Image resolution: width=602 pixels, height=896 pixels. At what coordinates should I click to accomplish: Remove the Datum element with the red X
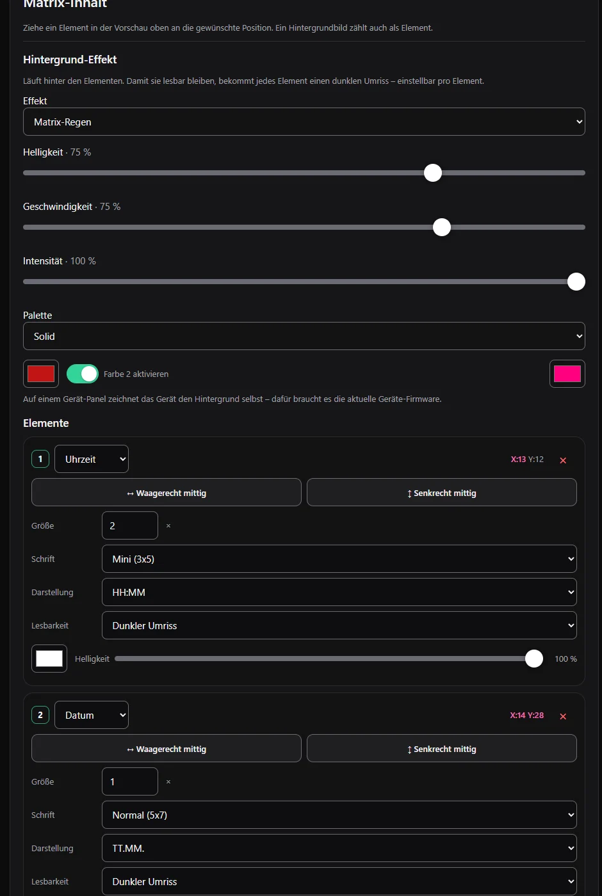pyautogui.click(x=563, y=716)
